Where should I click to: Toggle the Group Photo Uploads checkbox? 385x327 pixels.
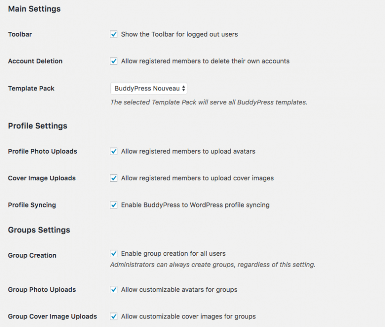point(114,290)
